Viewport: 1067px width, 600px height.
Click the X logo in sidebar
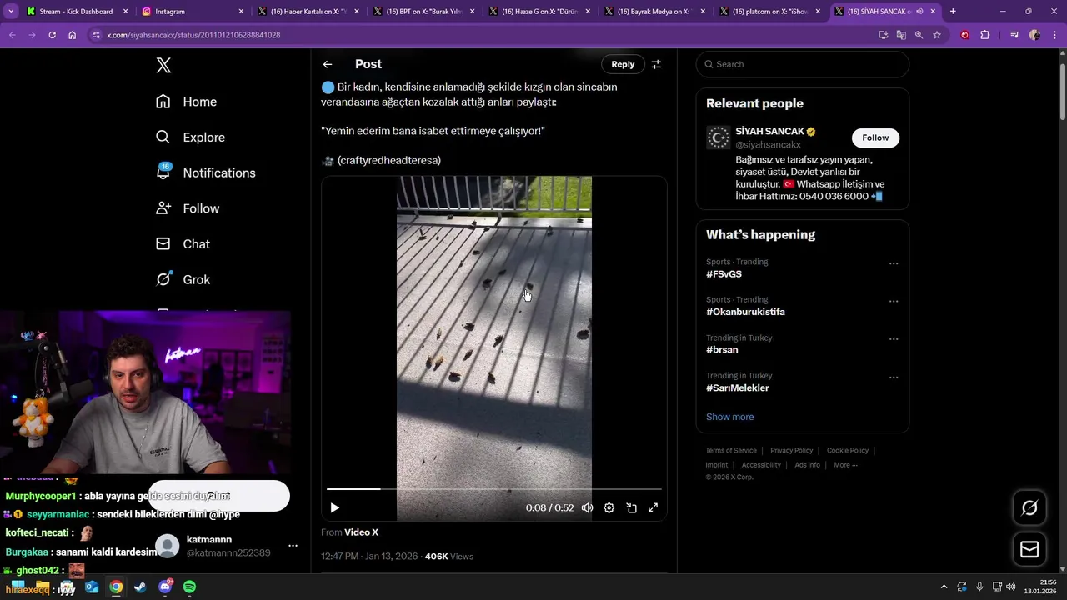click(x=163, y=66)
